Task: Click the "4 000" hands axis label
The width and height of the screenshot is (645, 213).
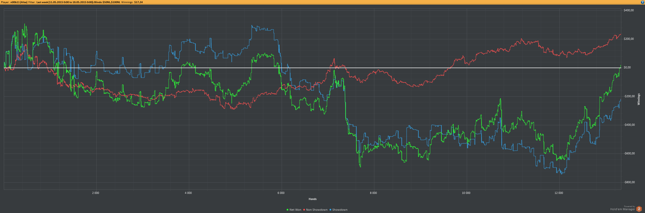Action: click(x=188, y=193)
